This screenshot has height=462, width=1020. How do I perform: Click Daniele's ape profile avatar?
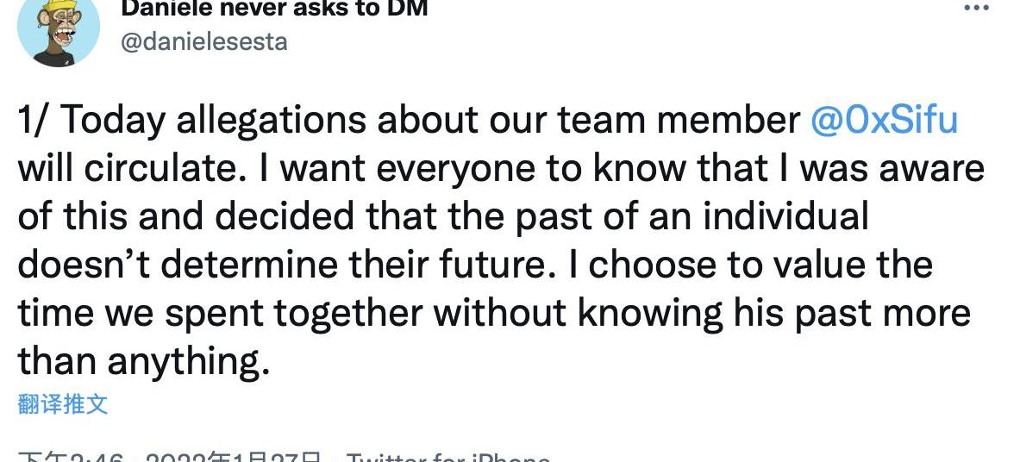pyautogui.click(x=59, y=29)
